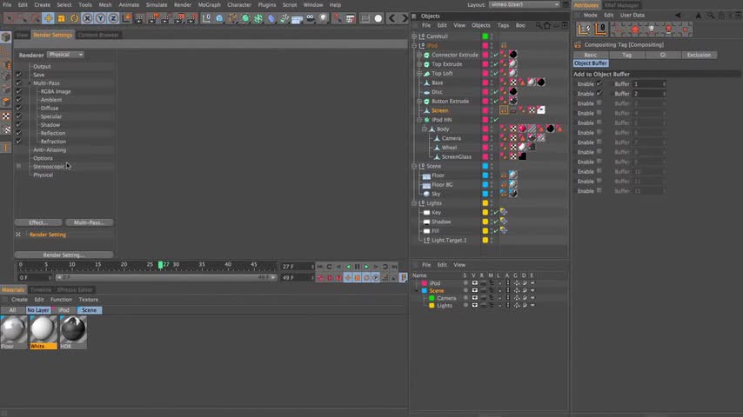This screenshot has height=417, width=743.
Task: Click the coordinate system icon
Action: pyautogui.click(x=126, y=18)
